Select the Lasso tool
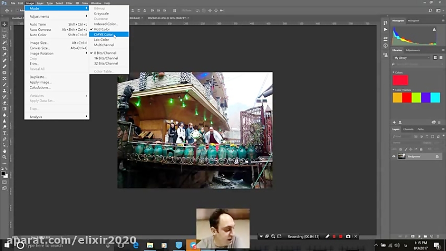Screen dimensions: 446x251 tap(4, 36)
